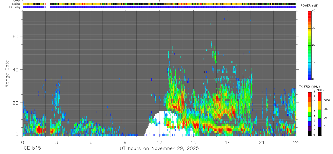Click the Noise strip at top
This screenshot has height=154, width=333.
click(159, 4)
